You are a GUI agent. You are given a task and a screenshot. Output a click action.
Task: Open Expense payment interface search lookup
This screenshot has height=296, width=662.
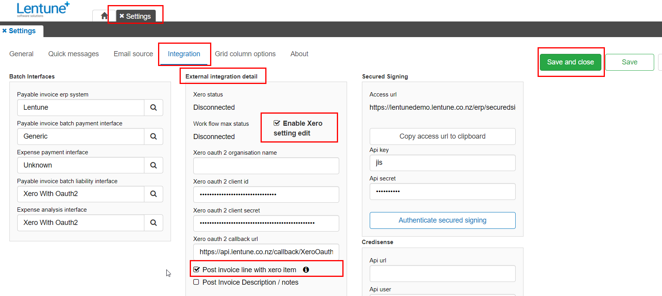pyautogui.click(x=153, y=165)
